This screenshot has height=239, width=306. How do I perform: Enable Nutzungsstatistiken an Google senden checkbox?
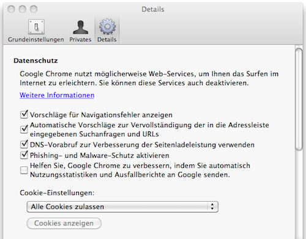click(24, 170)
